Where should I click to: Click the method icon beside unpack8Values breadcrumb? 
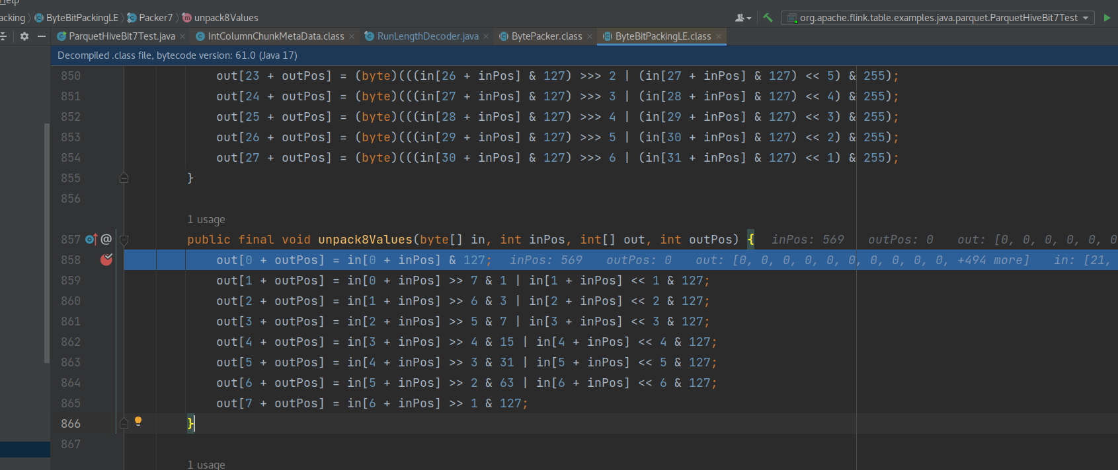point(186,18)
